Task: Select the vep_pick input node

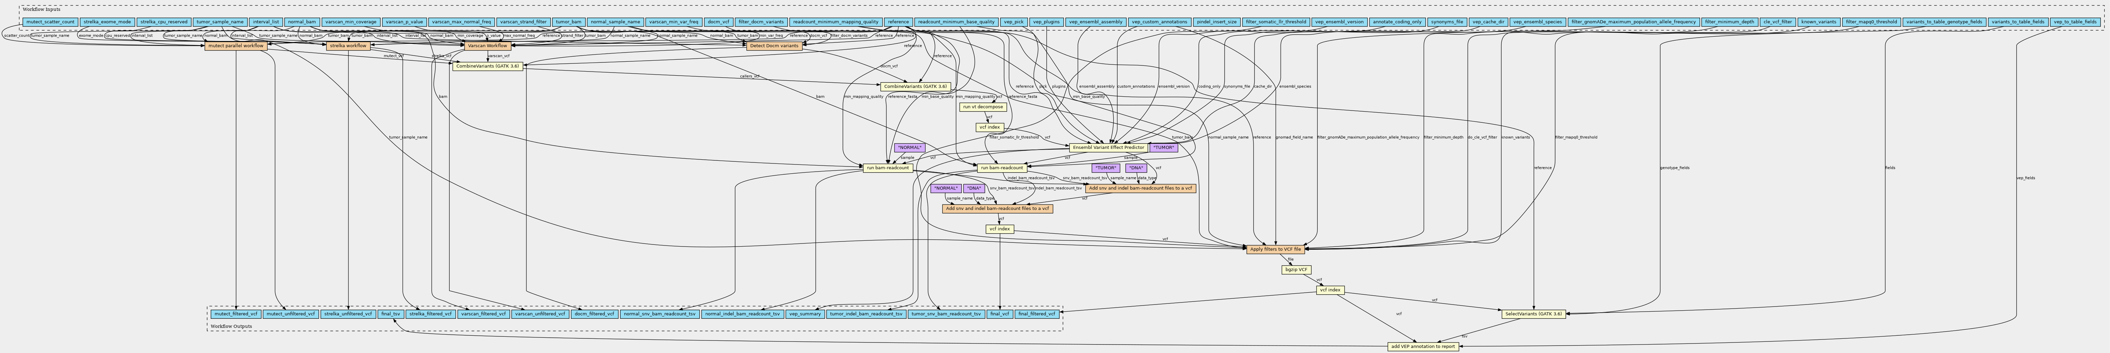Action: pyautogui.click(x=1013, y=22)
